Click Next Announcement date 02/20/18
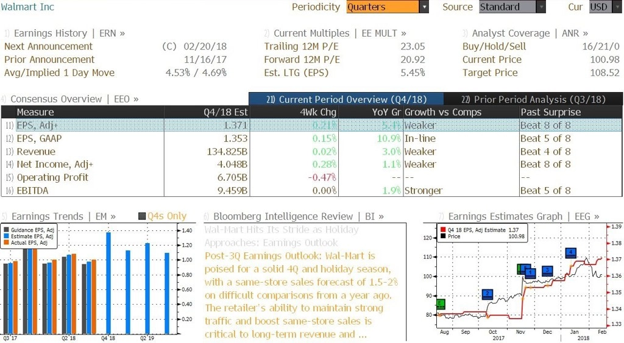 pyautogui.click(x=205, y=46)
